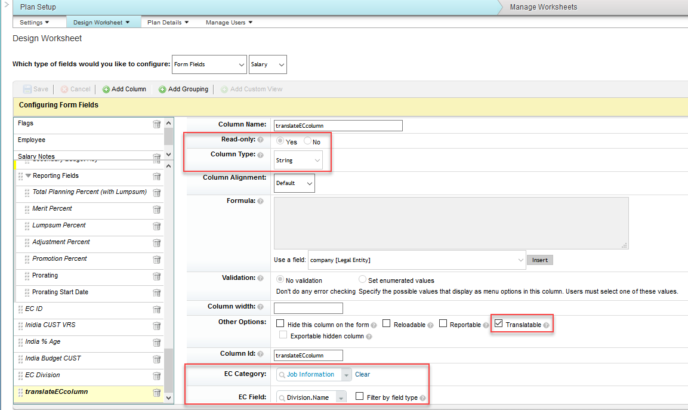Click help icon after Translatable option
This screenshot has width=688, height=410.
(546, 325)
